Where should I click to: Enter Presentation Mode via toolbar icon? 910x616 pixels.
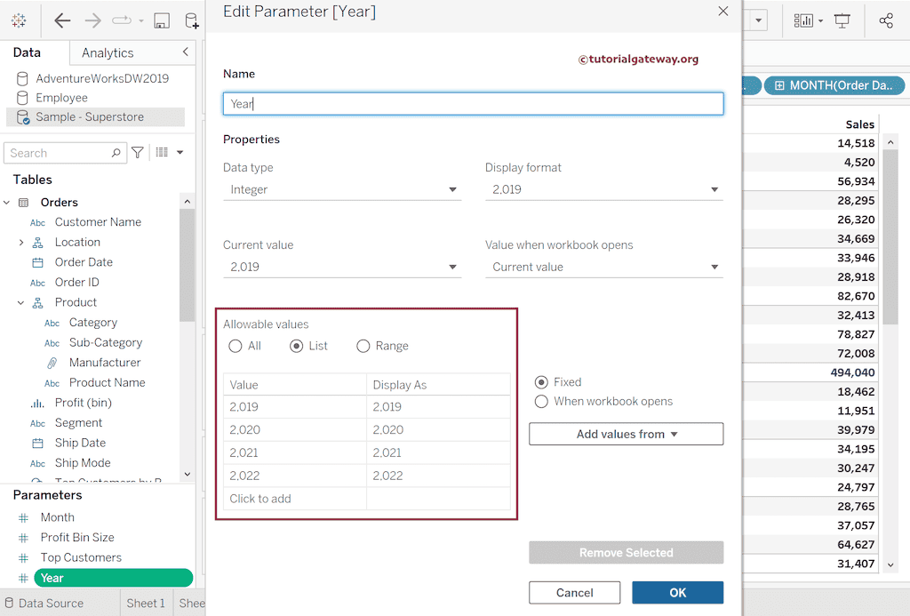(x=841, y=20)
